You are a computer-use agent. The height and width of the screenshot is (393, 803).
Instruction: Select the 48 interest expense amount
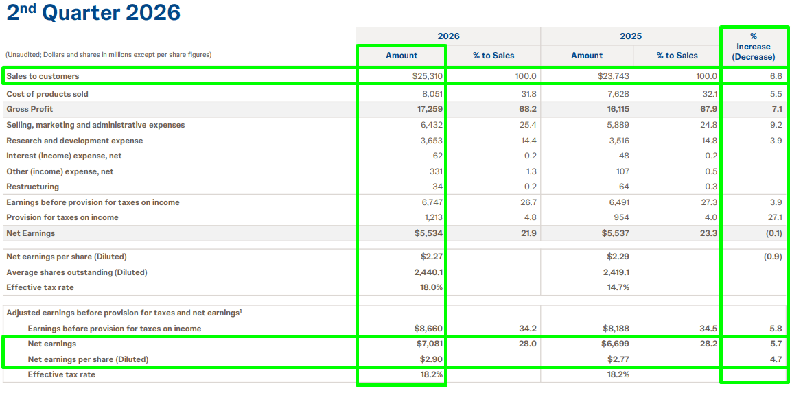click(x=624, y=156)
